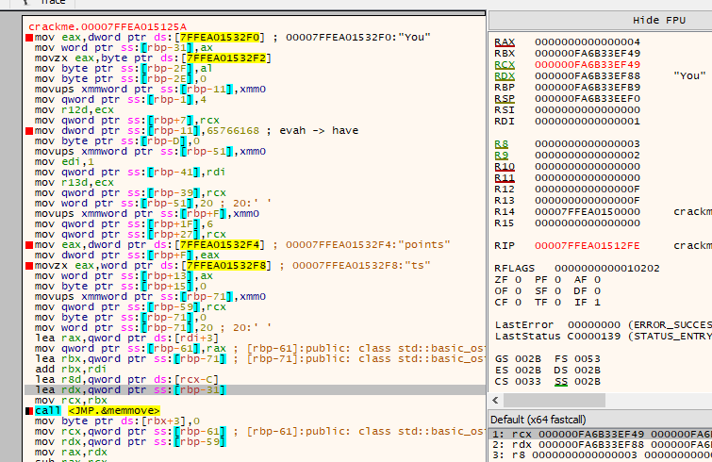The image size is (712, 462).
Task: Click the CF flag value
Action: click(518, 303)
